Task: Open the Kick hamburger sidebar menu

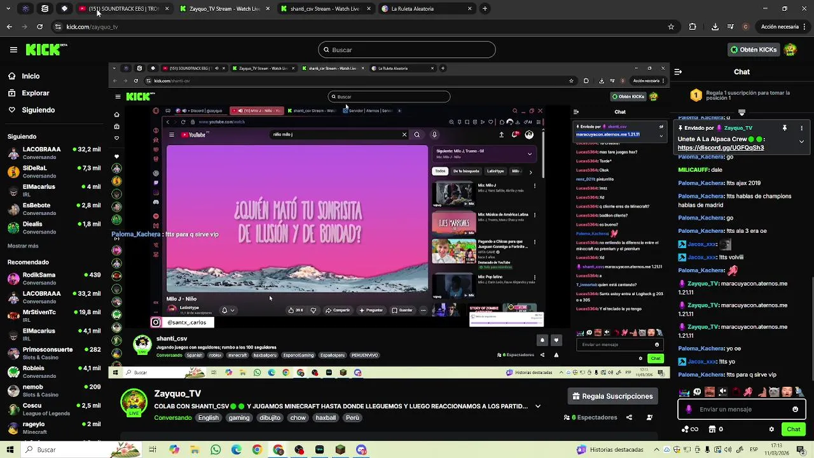Action: (x=13, y=50)
